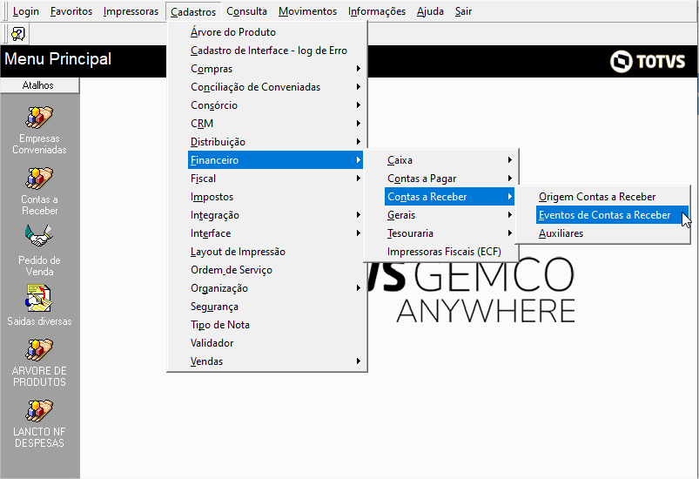Expand the Contas a Pagar submenu
Image resolution: width=699 pixels, height=479 pixels.
450,179
